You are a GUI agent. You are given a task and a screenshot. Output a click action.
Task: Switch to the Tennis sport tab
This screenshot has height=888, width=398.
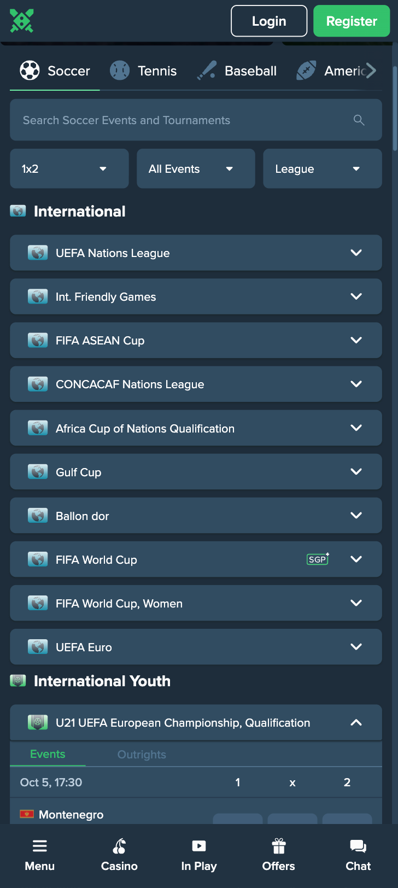pyautogui.click(x=143, y=71)
